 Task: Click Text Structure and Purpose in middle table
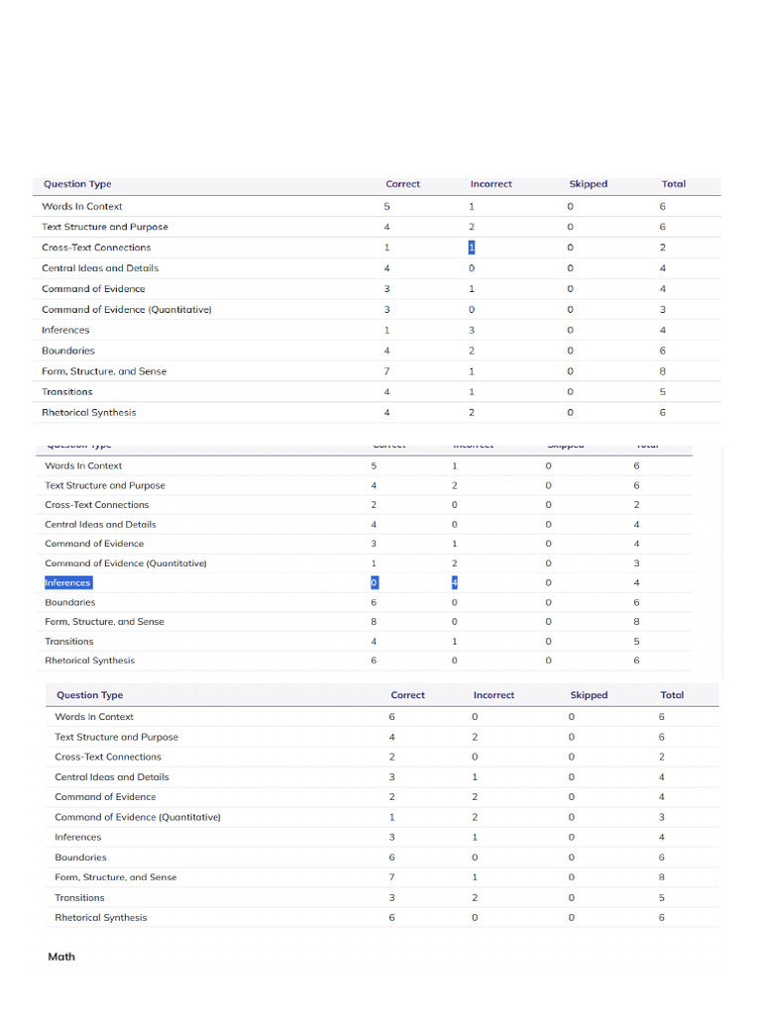click(x=105, y=485)
